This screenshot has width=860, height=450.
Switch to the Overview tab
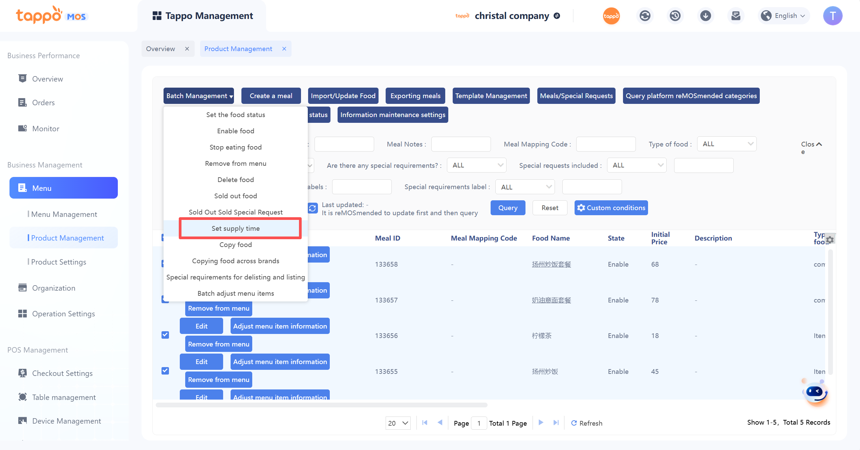pos(160,49)
